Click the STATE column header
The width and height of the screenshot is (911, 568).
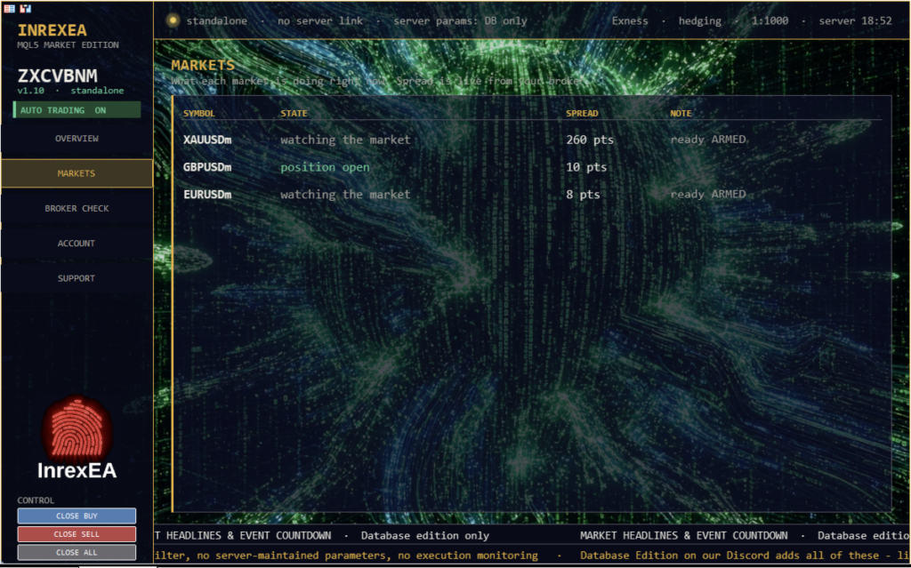tap(294, 113)
